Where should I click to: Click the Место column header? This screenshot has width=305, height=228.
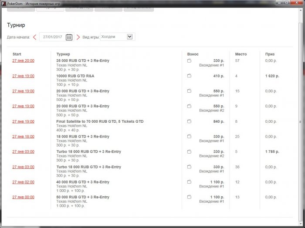(x=241, y=54)
